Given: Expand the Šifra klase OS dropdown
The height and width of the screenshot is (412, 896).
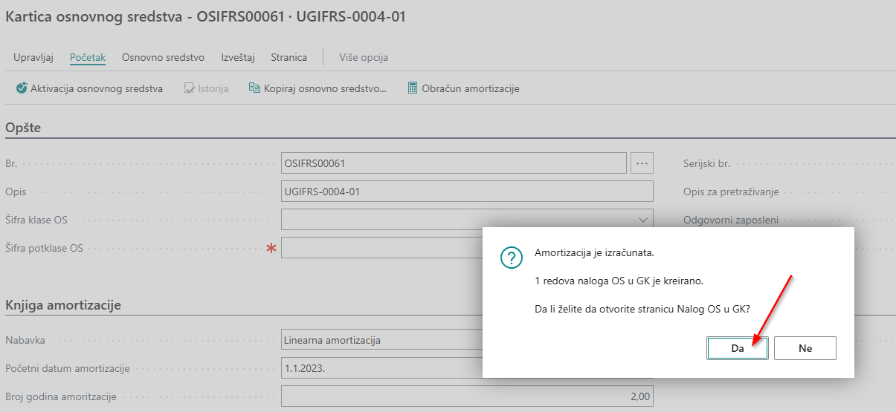Looking at the screenshot, I should tap(642, 220).
